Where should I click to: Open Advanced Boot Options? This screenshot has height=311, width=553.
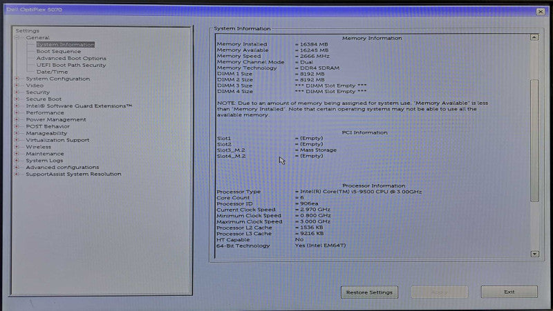71,59
